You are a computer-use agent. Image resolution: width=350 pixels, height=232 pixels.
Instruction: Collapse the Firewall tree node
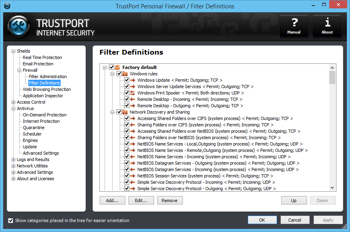point(20,71)
